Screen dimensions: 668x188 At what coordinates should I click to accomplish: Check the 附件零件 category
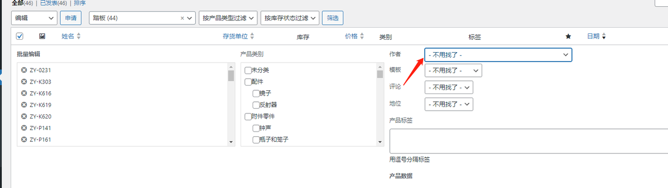[248, 116]
